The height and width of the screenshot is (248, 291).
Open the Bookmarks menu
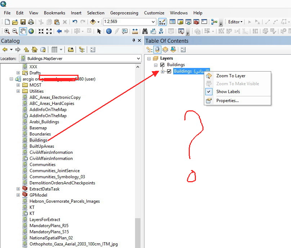55,13
